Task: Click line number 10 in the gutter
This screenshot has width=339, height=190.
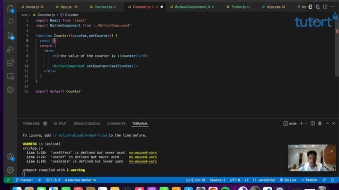Action: (x=26, y=66)
